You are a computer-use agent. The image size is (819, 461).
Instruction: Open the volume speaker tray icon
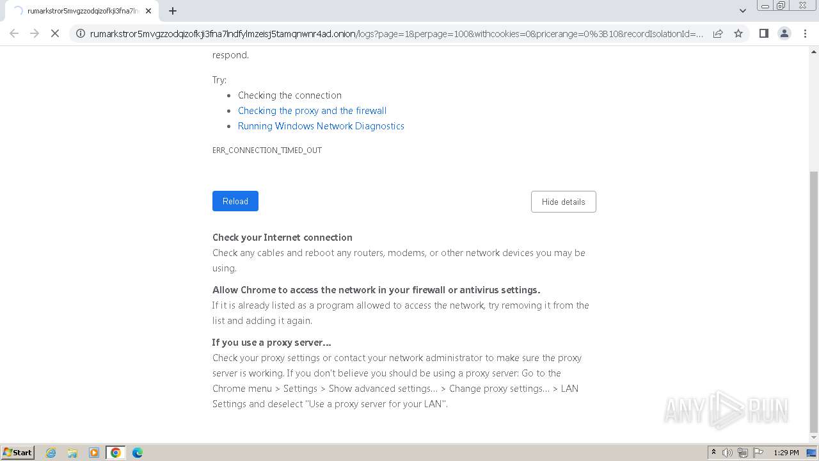pos(728,453)
